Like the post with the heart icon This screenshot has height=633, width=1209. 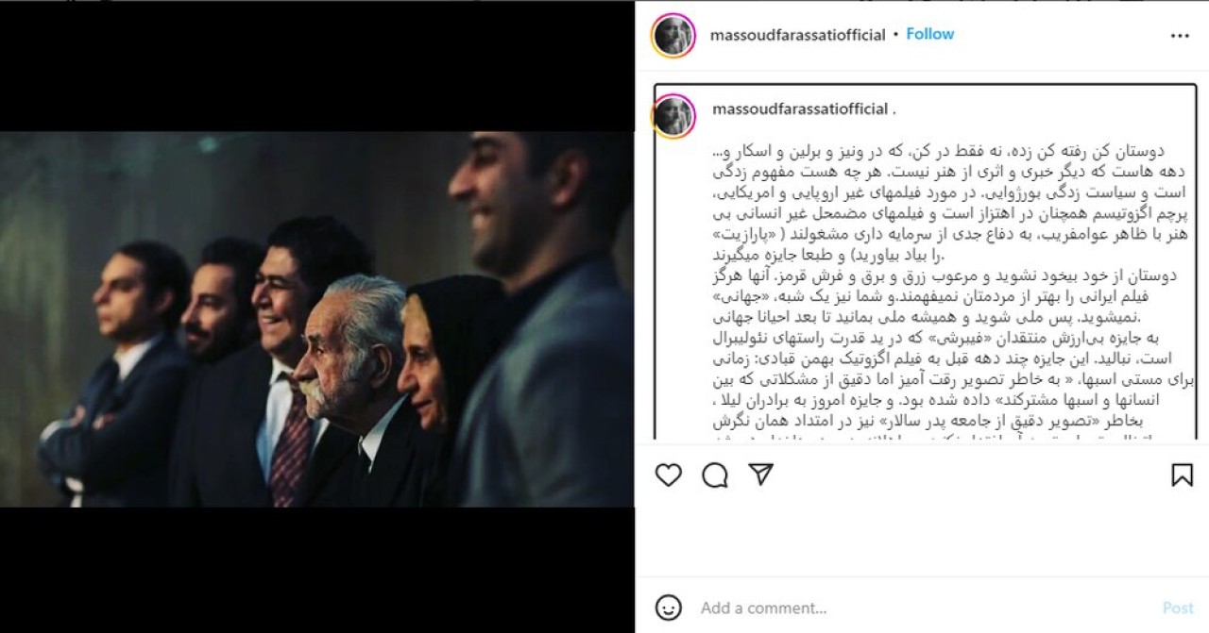pos(668,475)
